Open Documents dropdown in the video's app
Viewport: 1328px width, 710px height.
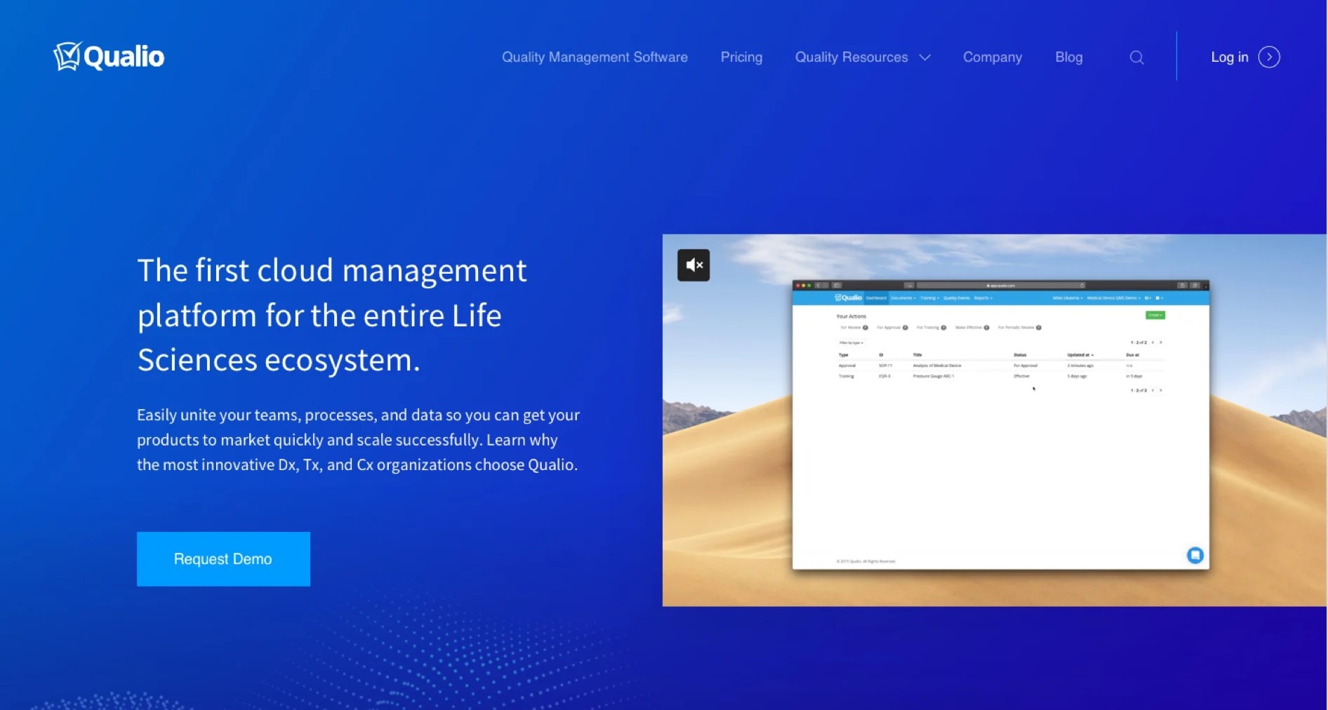[903, 298]
